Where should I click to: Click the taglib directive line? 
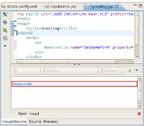click(x=76, y=14)
